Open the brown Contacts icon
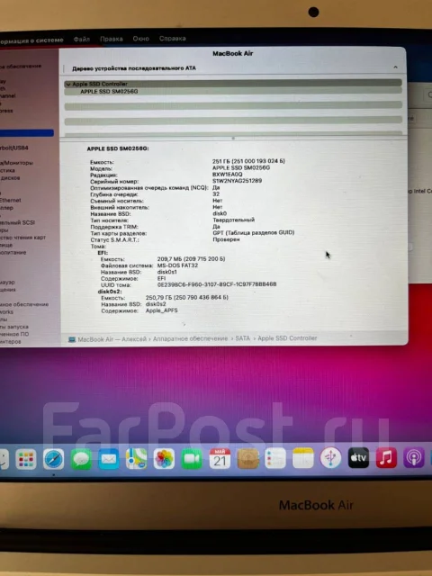 tap(248, 458)
